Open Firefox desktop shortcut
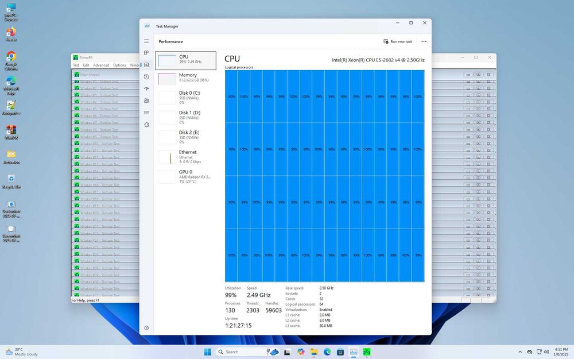 (11, 34)
